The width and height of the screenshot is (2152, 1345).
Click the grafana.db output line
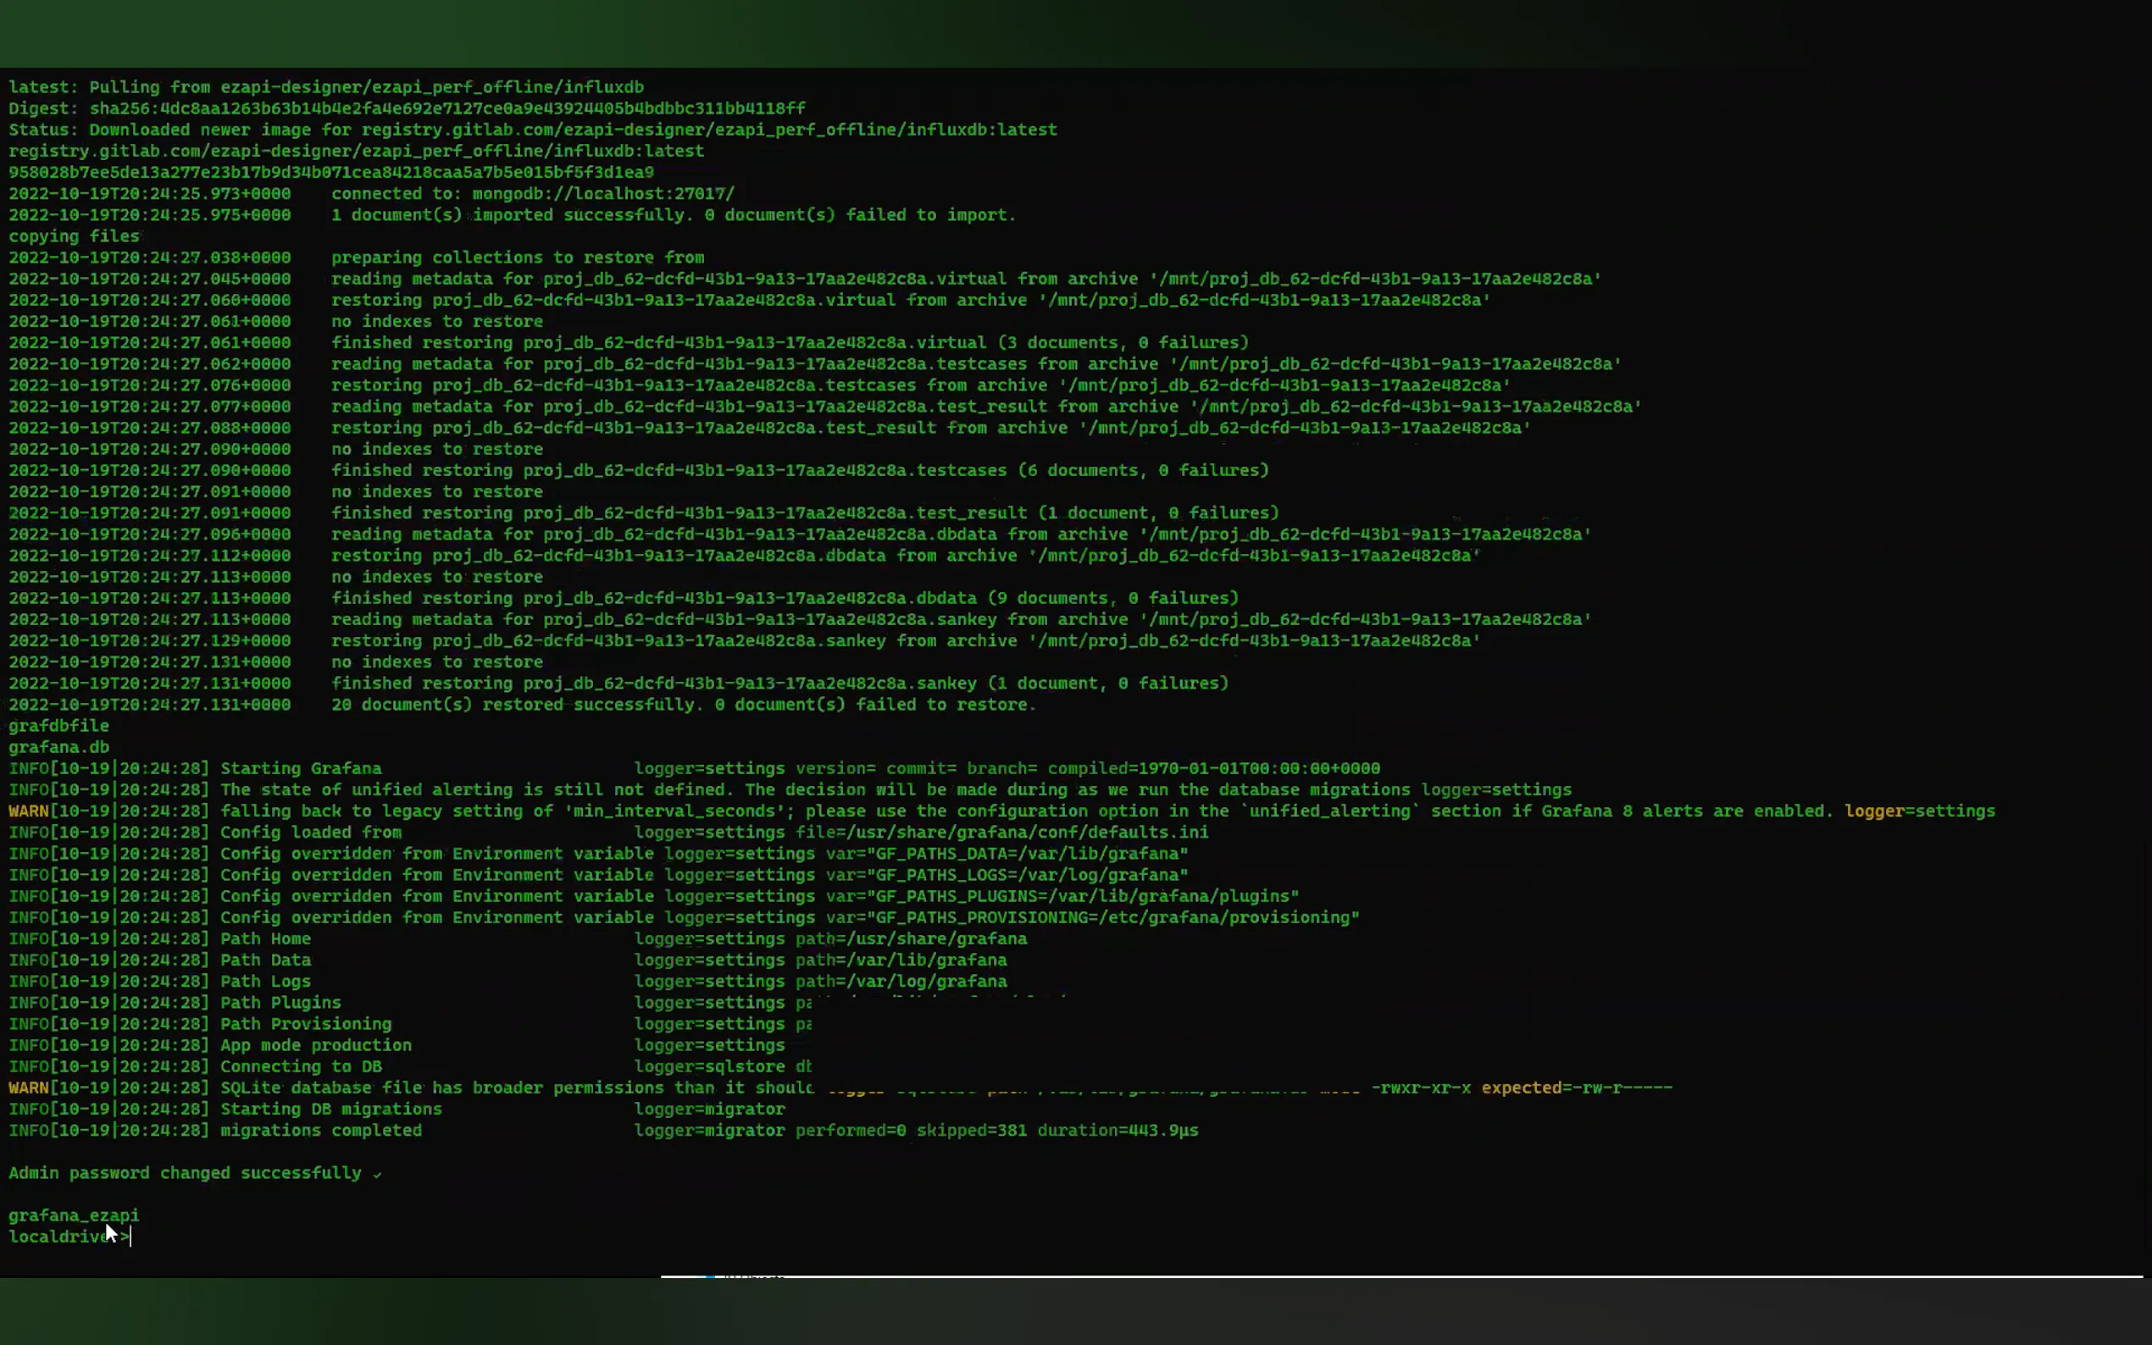[x=58, y=746]
